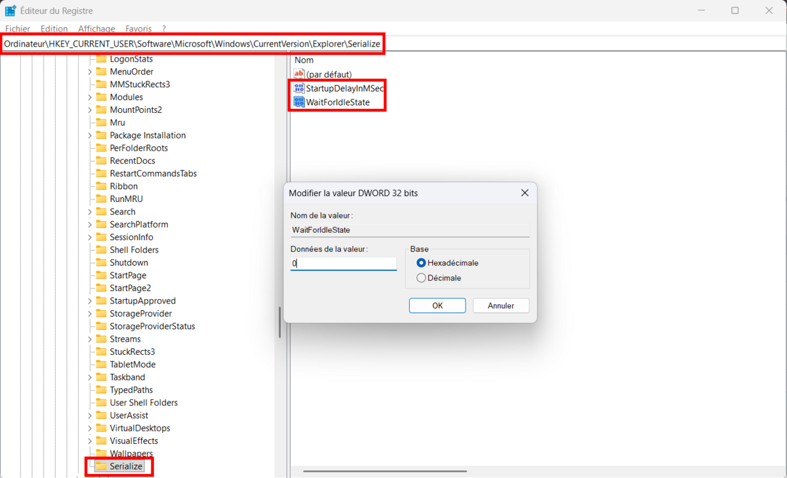Open the Affichage menu
The height and width of the screenshot is (478, 787).
pos(96,29)
